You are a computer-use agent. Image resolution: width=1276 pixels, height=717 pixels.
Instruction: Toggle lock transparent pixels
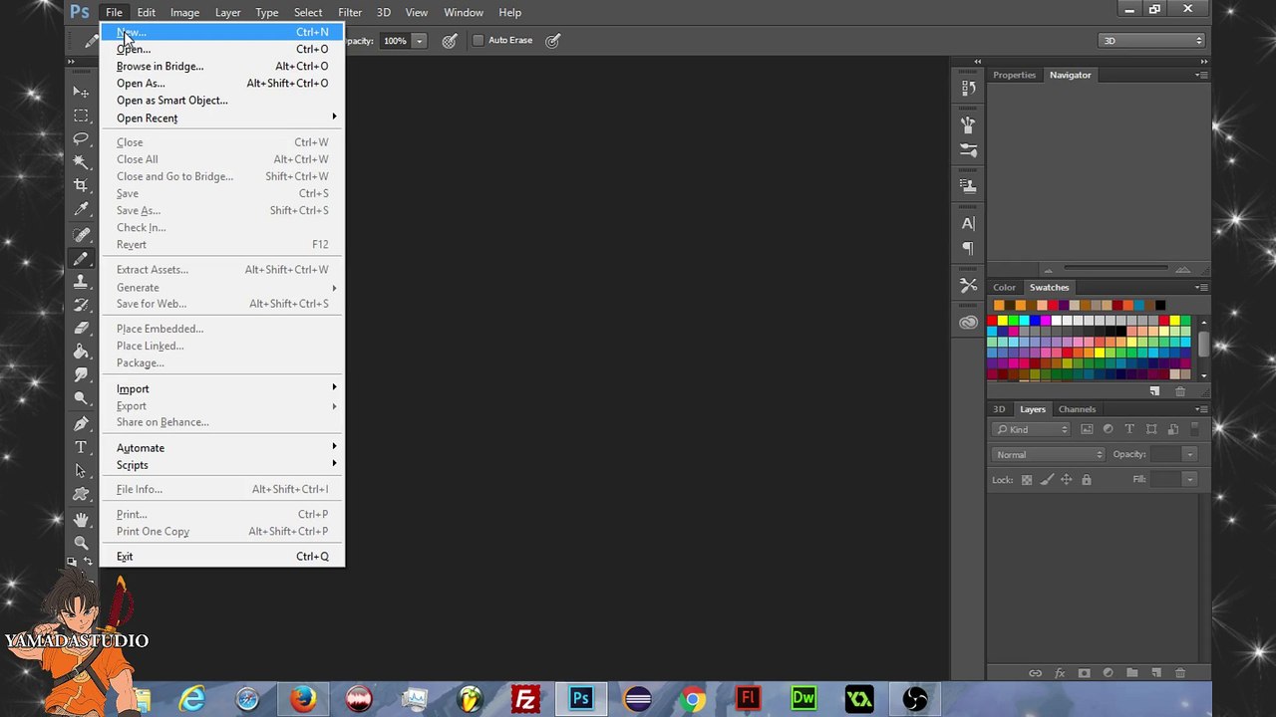pyautogui.click(x=1026, y=480)
